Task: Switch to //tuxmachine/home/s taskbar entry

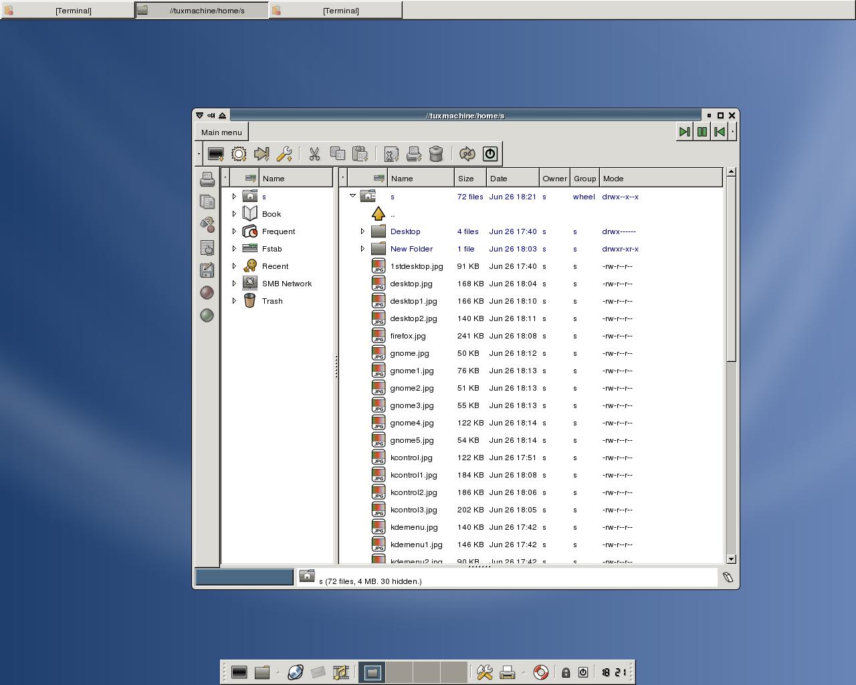Action: [x=201, y=10]
